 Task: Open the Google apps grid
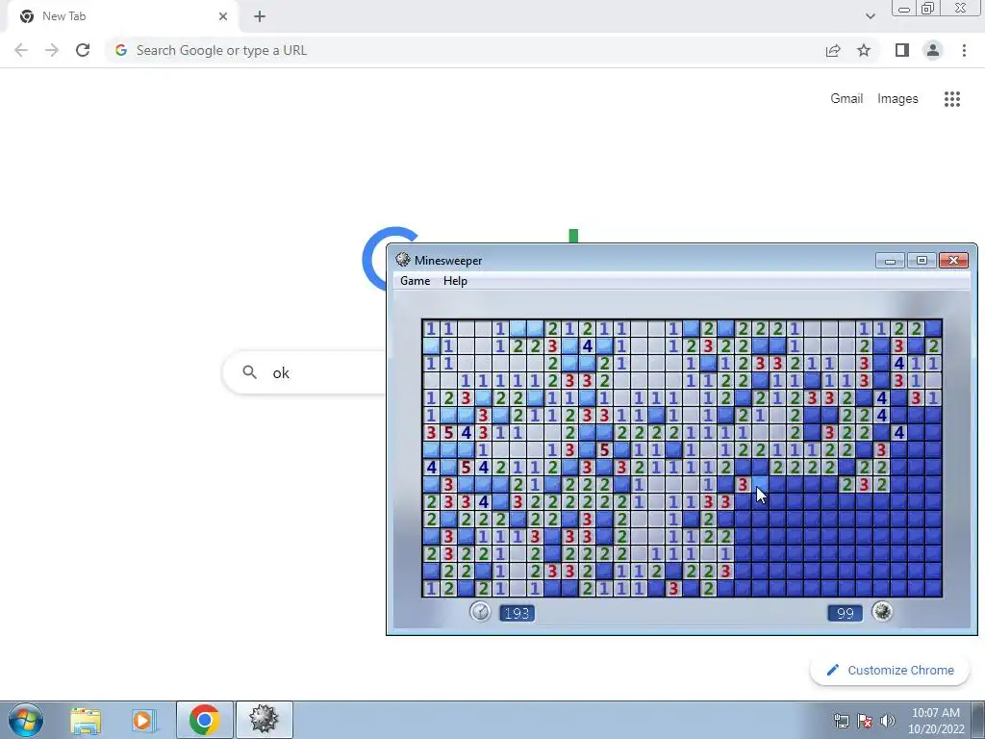point(952,99)
